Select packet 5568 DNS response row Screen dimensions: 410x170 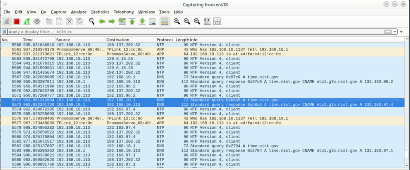pyautogui.click(x=200, y=81)
